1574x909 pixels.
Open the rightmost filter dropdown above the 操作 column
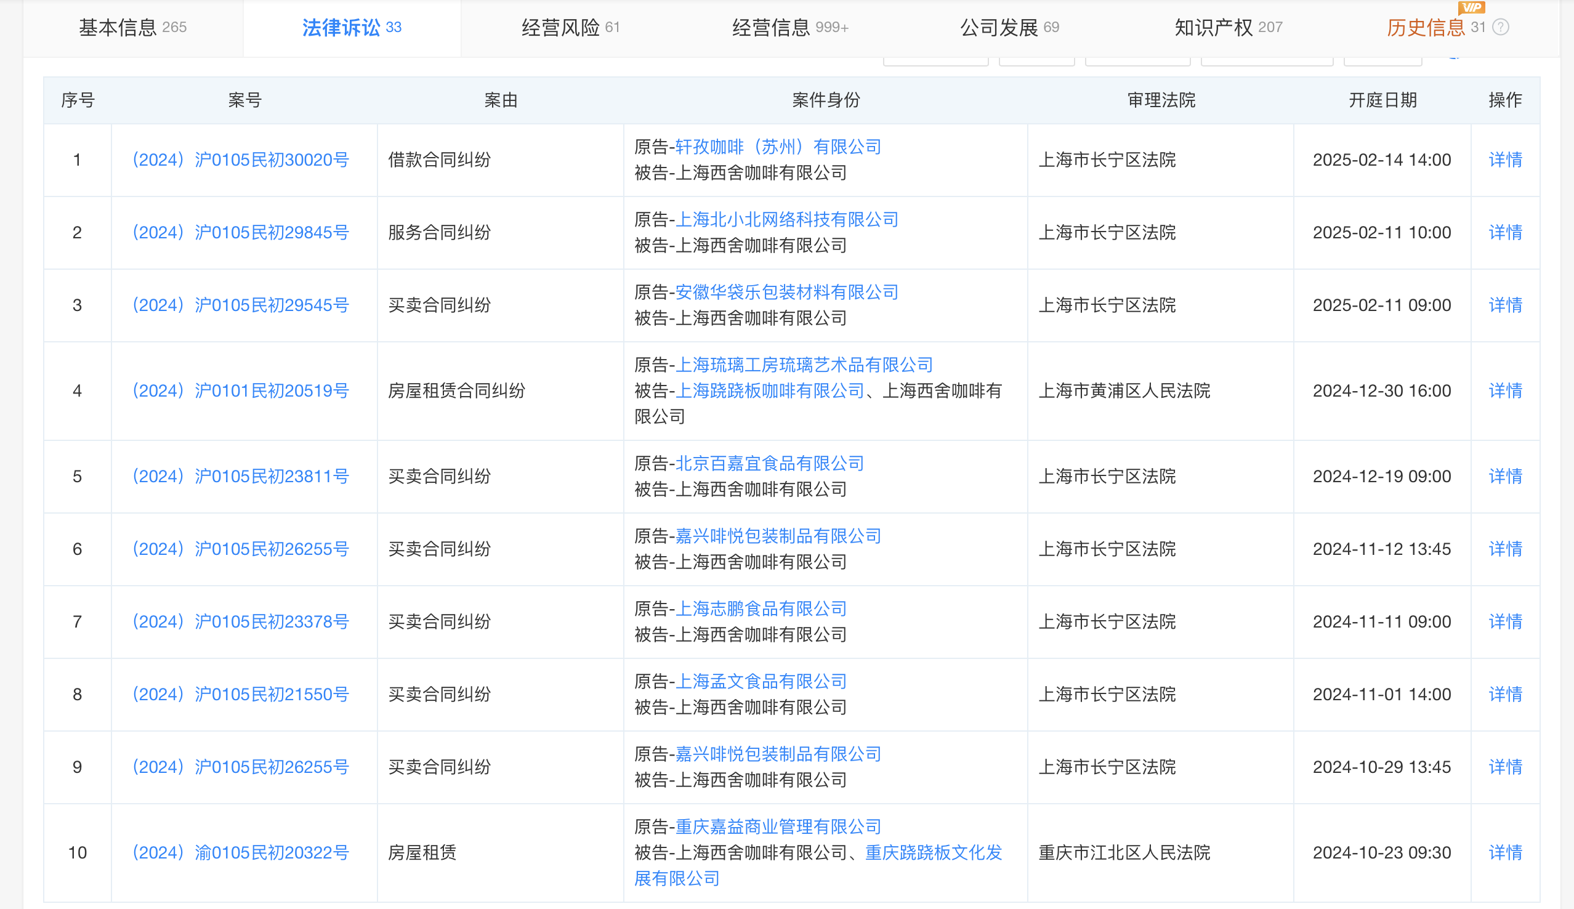coord(1383,59)
